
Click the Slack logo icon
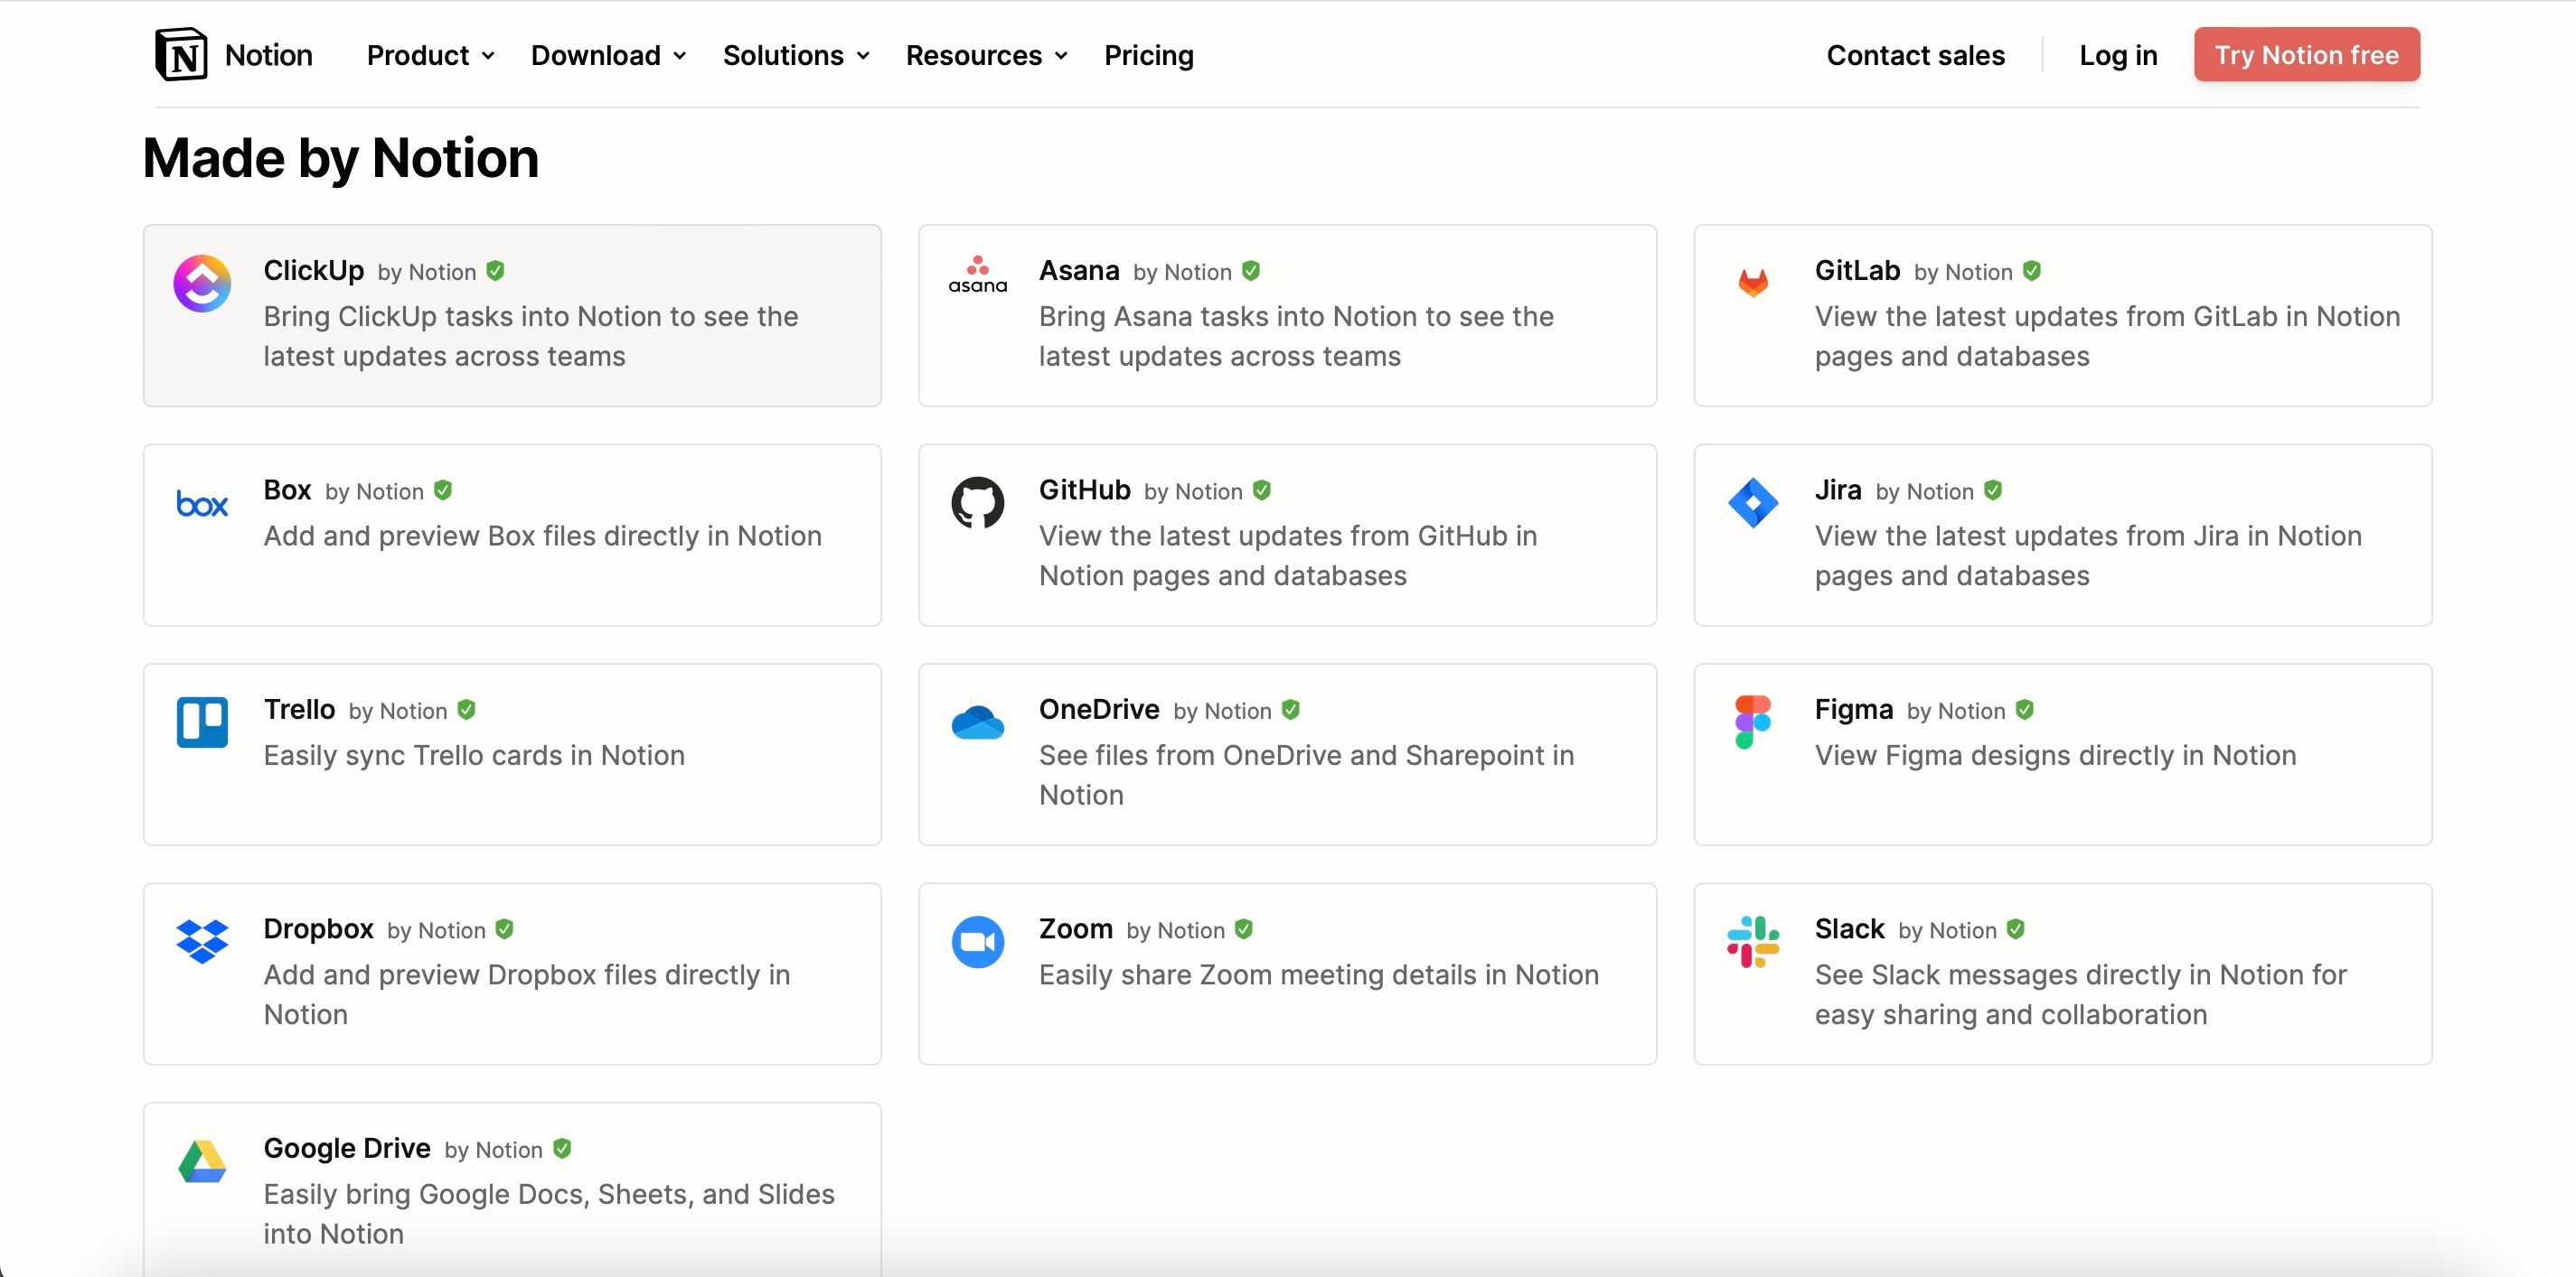tap(1753, 941)
